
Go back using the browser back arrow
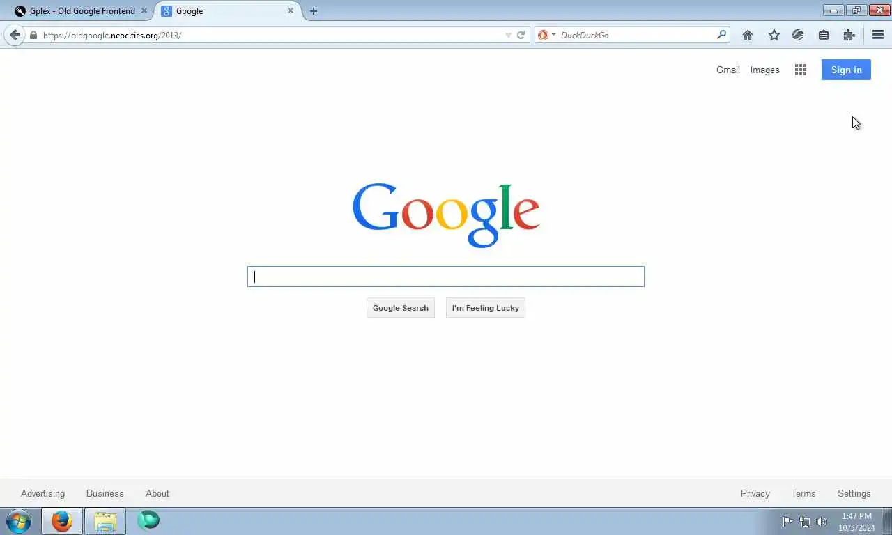[x=15, y=35]
